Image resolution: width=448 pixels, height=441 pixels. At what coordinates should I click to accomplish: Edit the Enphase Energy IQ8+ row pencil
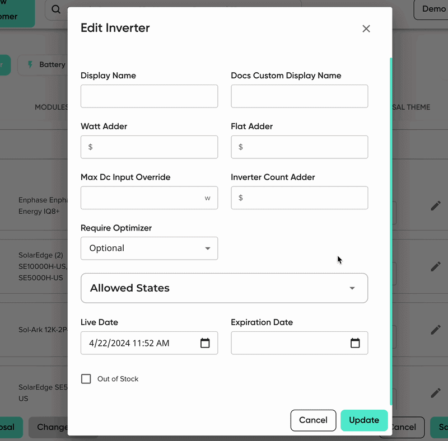(x=436, y=205)
